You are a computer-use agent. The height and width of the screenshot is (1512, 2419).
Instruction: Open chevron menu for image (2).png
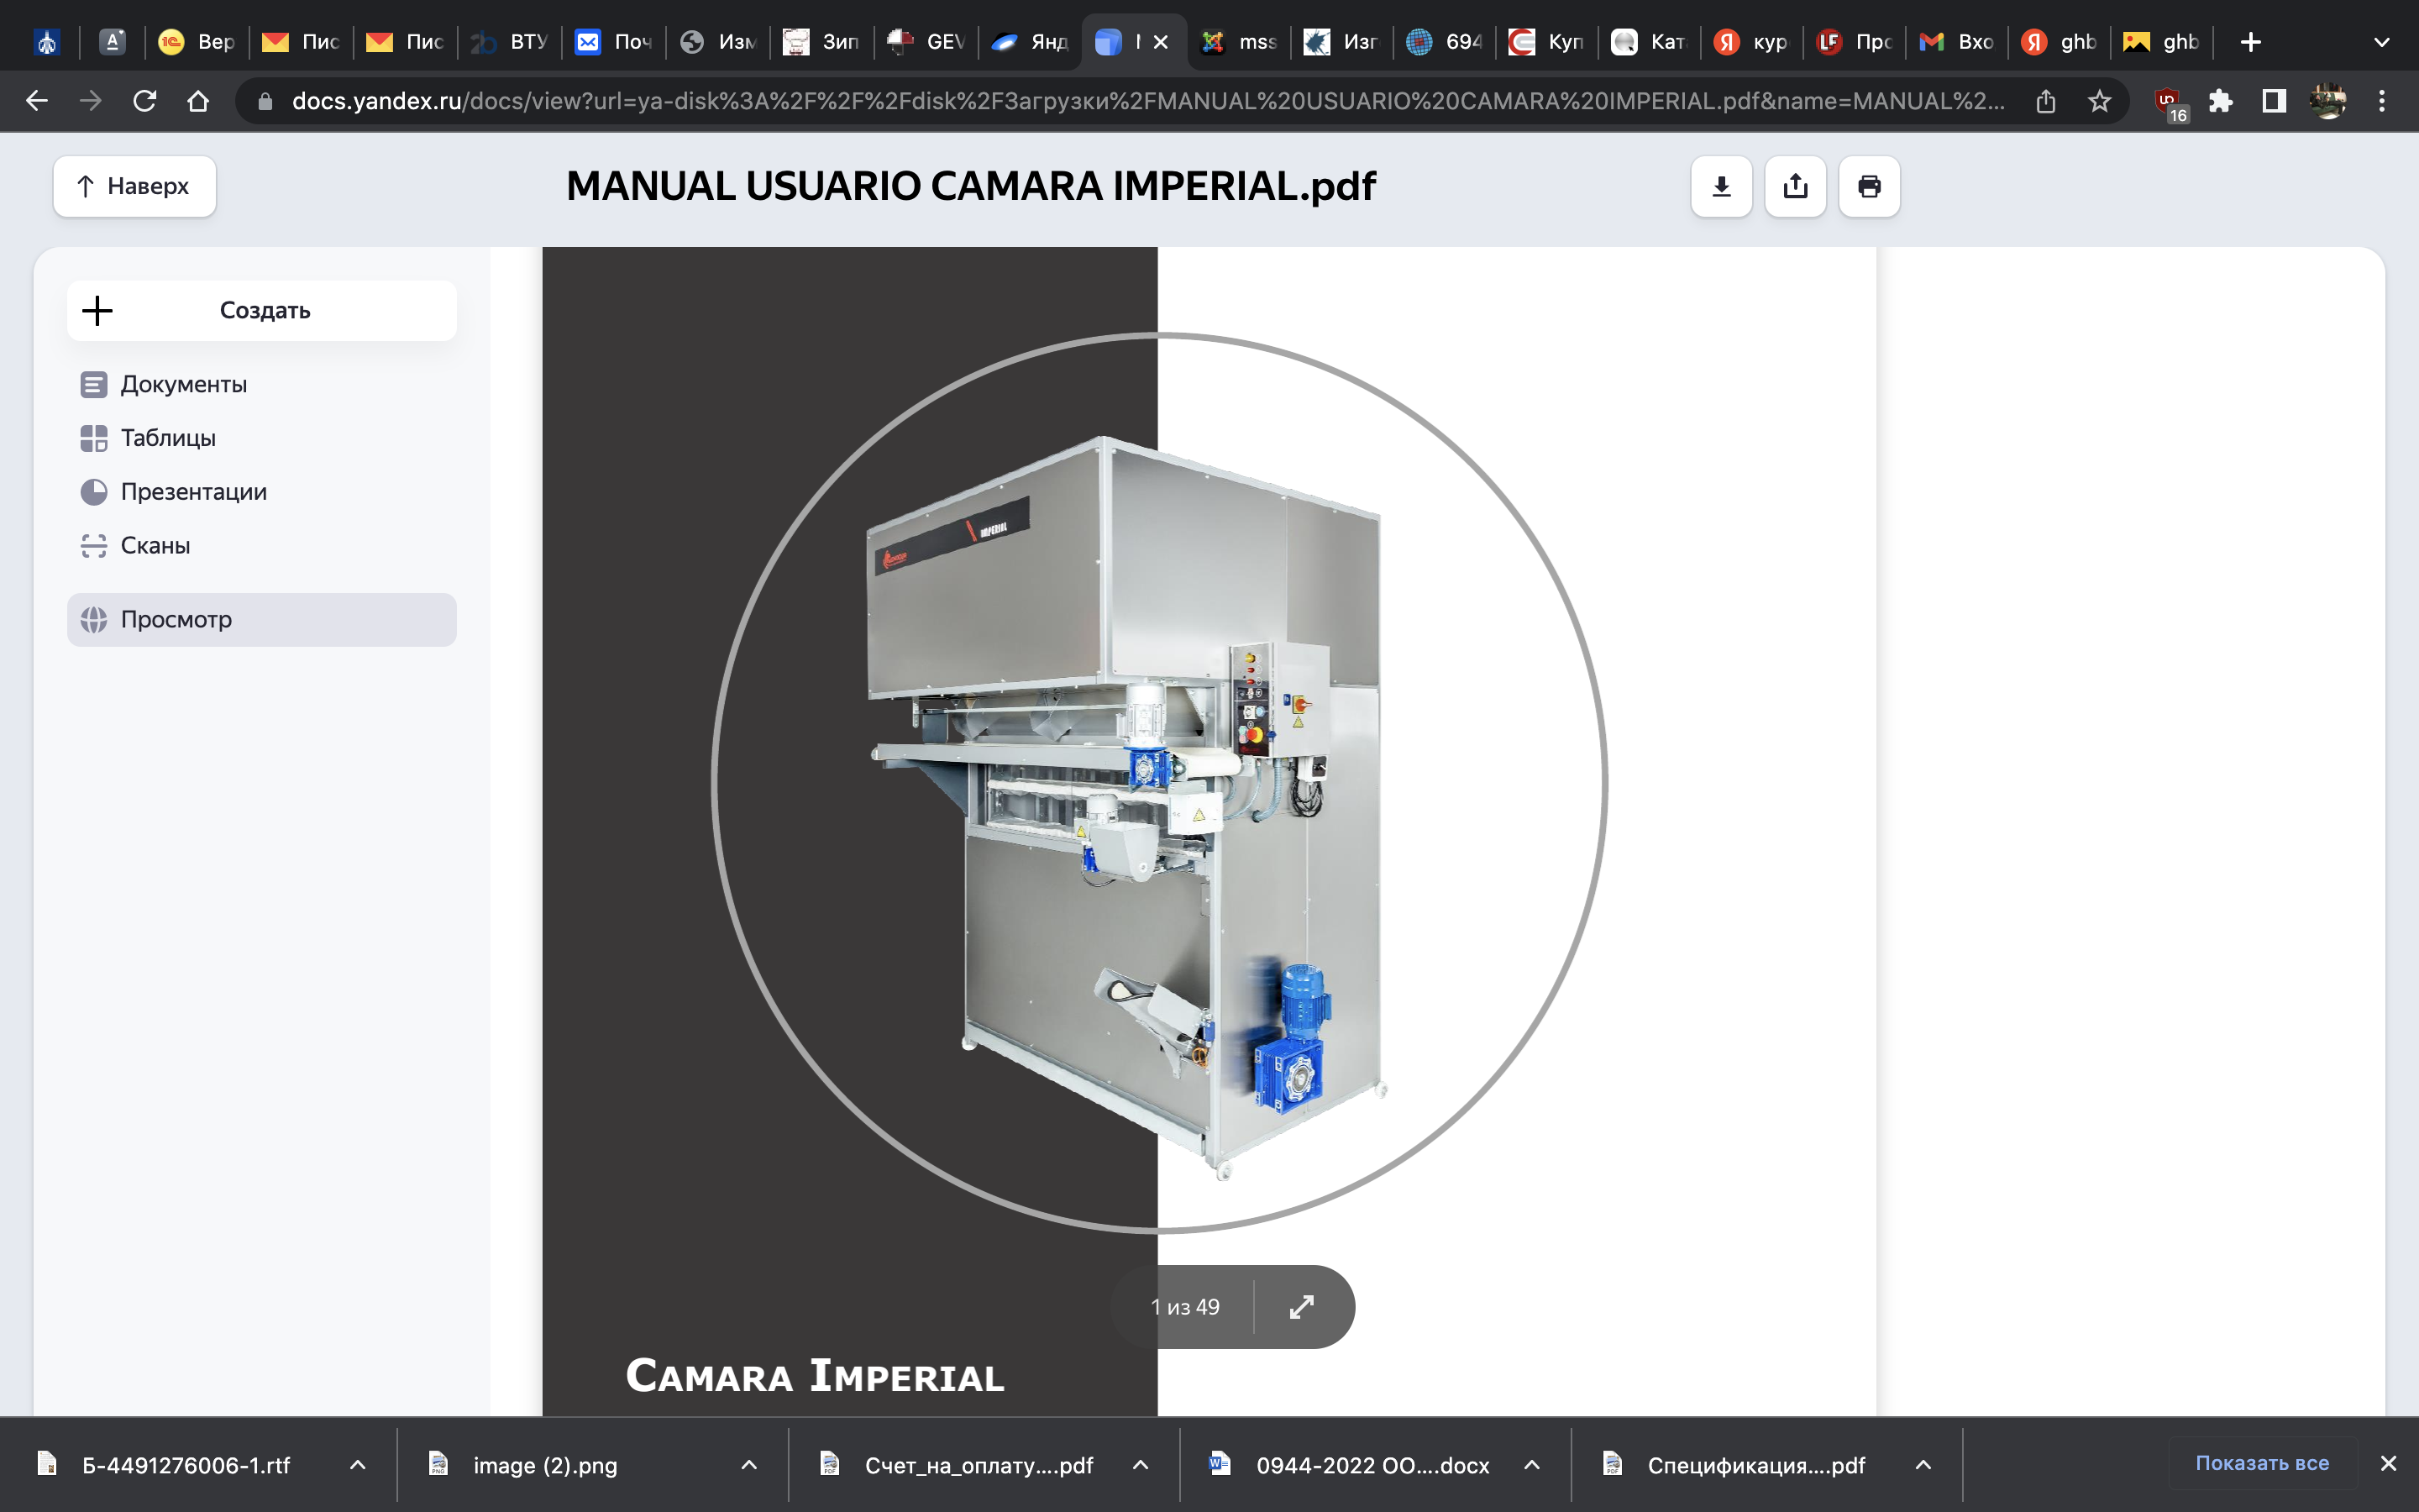coord(748,1465)
